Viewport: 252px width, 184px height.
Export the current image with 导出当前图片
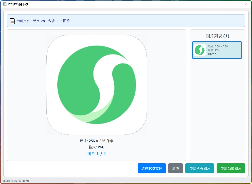[231, 168]
